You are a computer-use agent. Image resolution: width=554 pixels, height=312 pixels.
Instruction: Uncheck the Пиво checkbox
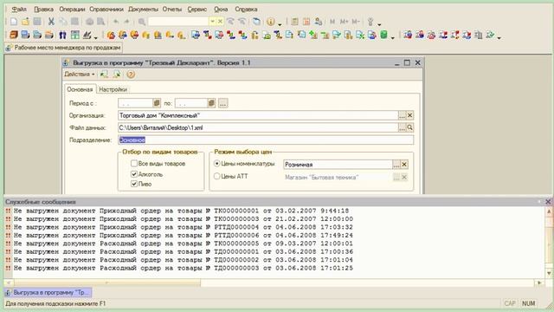click(134, 184)
